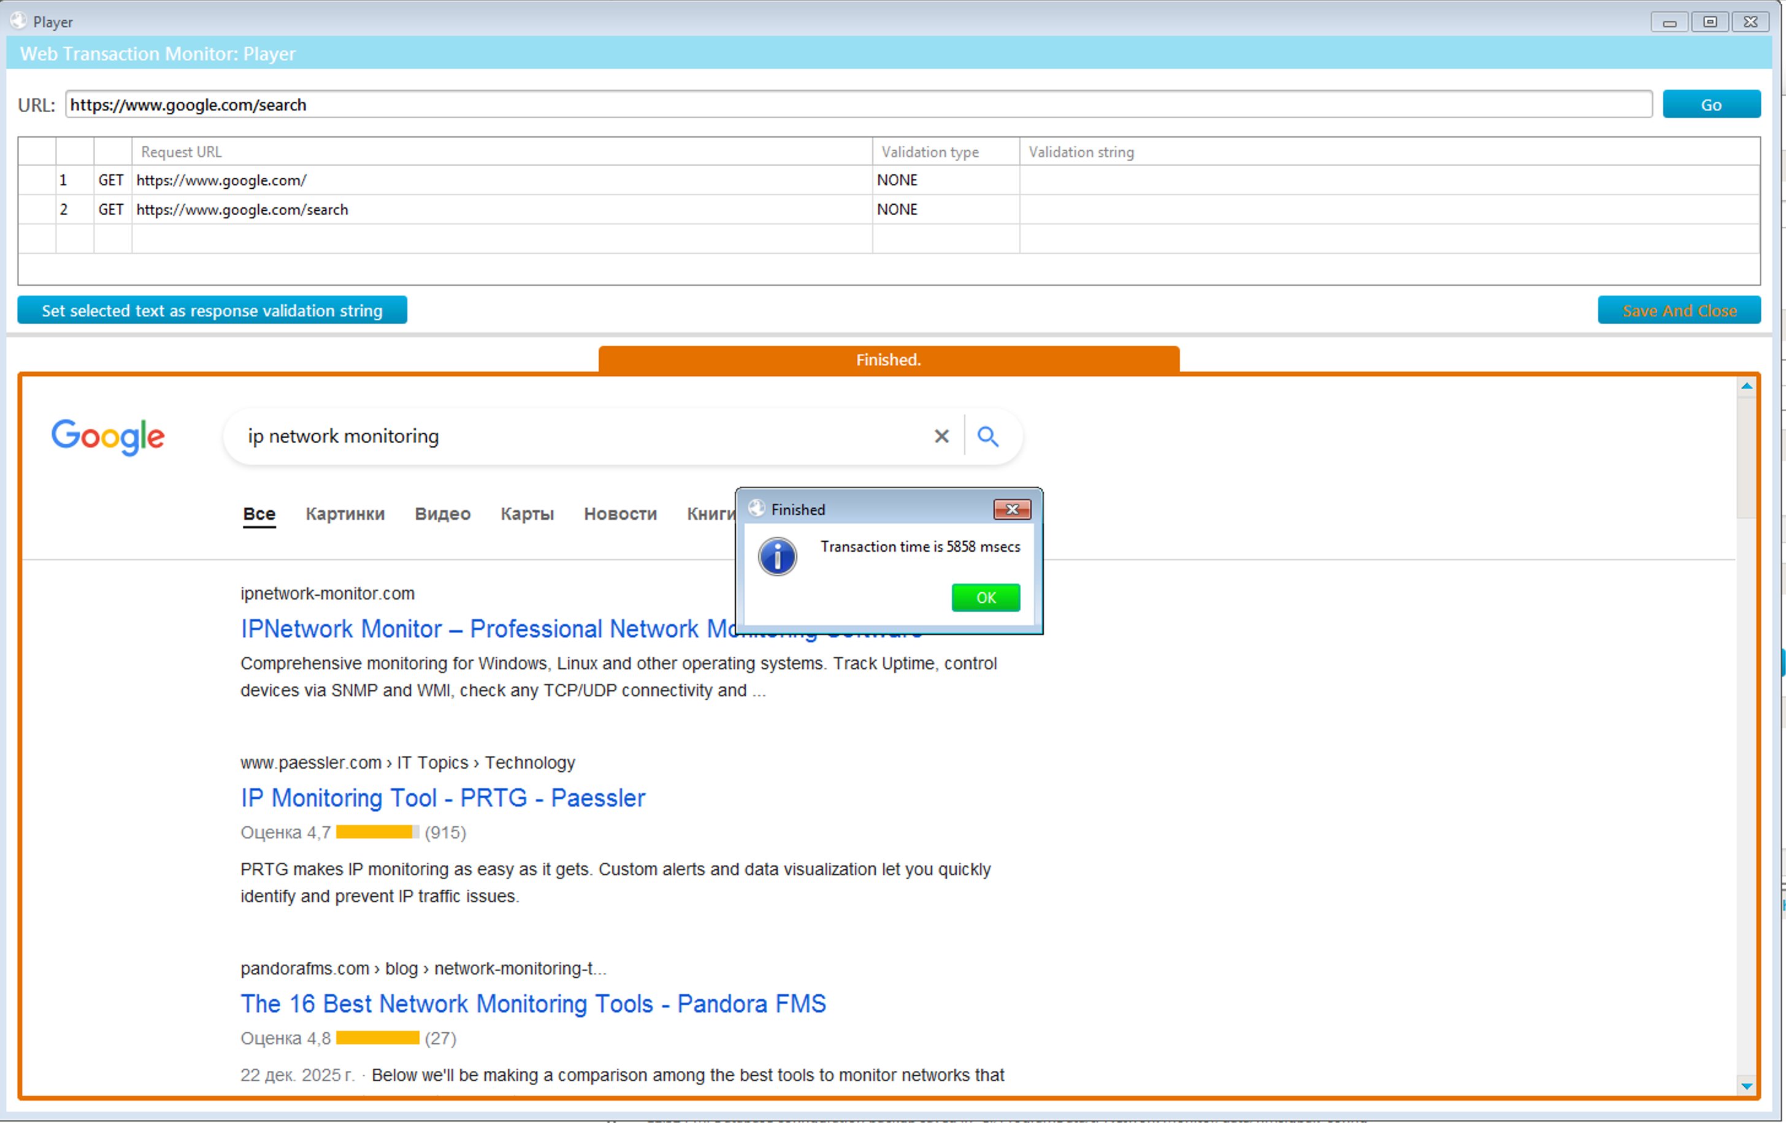Click the scrollbar up arrow in browser pane
1786x1123 pixels.
[1747, 386]
